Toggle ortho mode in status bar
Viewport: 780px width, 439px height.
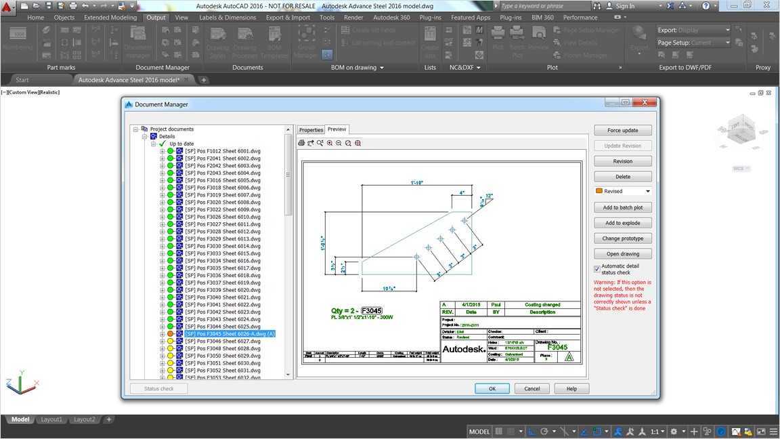pos(532,432)
